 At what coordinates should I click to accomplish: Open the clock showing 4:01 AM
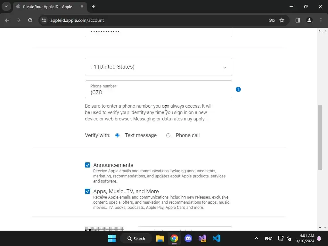point(305,238)
